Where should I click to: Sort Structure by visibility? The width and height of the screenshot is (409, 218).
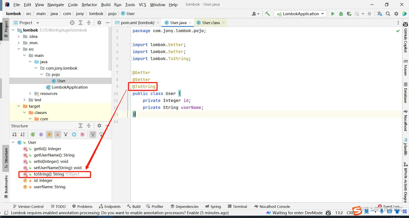(x=14, y=134)
